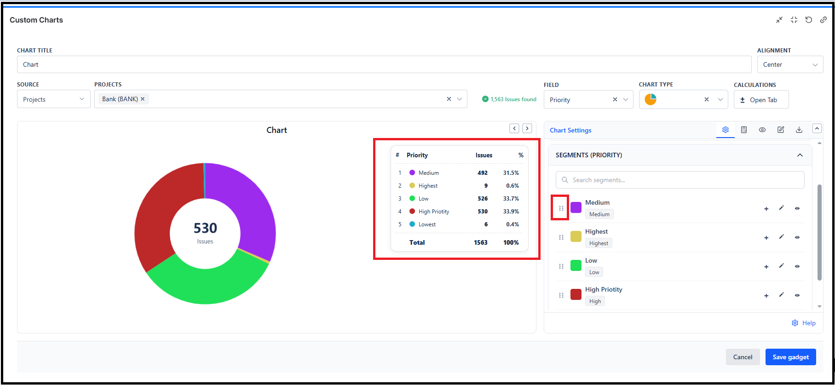Click the Save gadget button
The width and height of the screenshot is (835, 385).
click(790, 357)
